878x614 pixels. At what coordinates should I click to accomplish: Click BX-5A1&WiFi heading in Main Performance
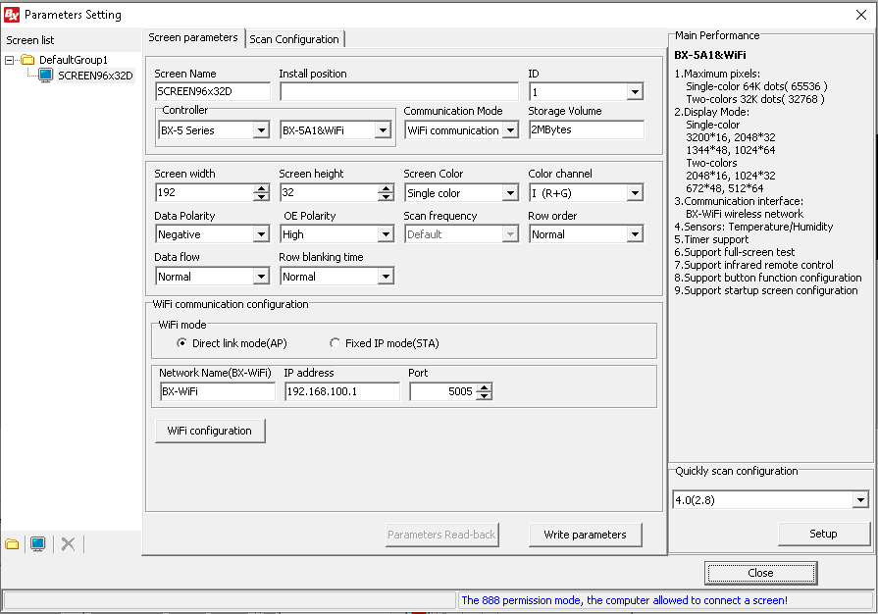coord(710,55)
